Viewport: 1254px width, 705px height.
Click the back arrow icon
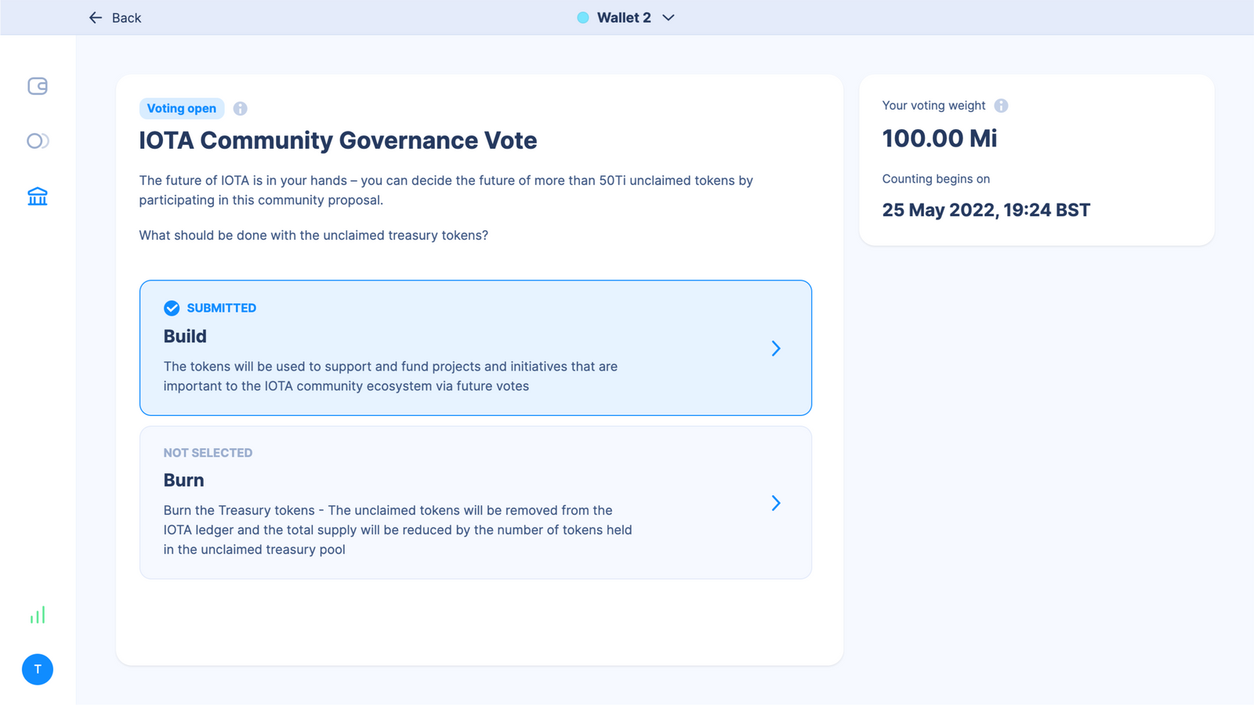point(96,17)
